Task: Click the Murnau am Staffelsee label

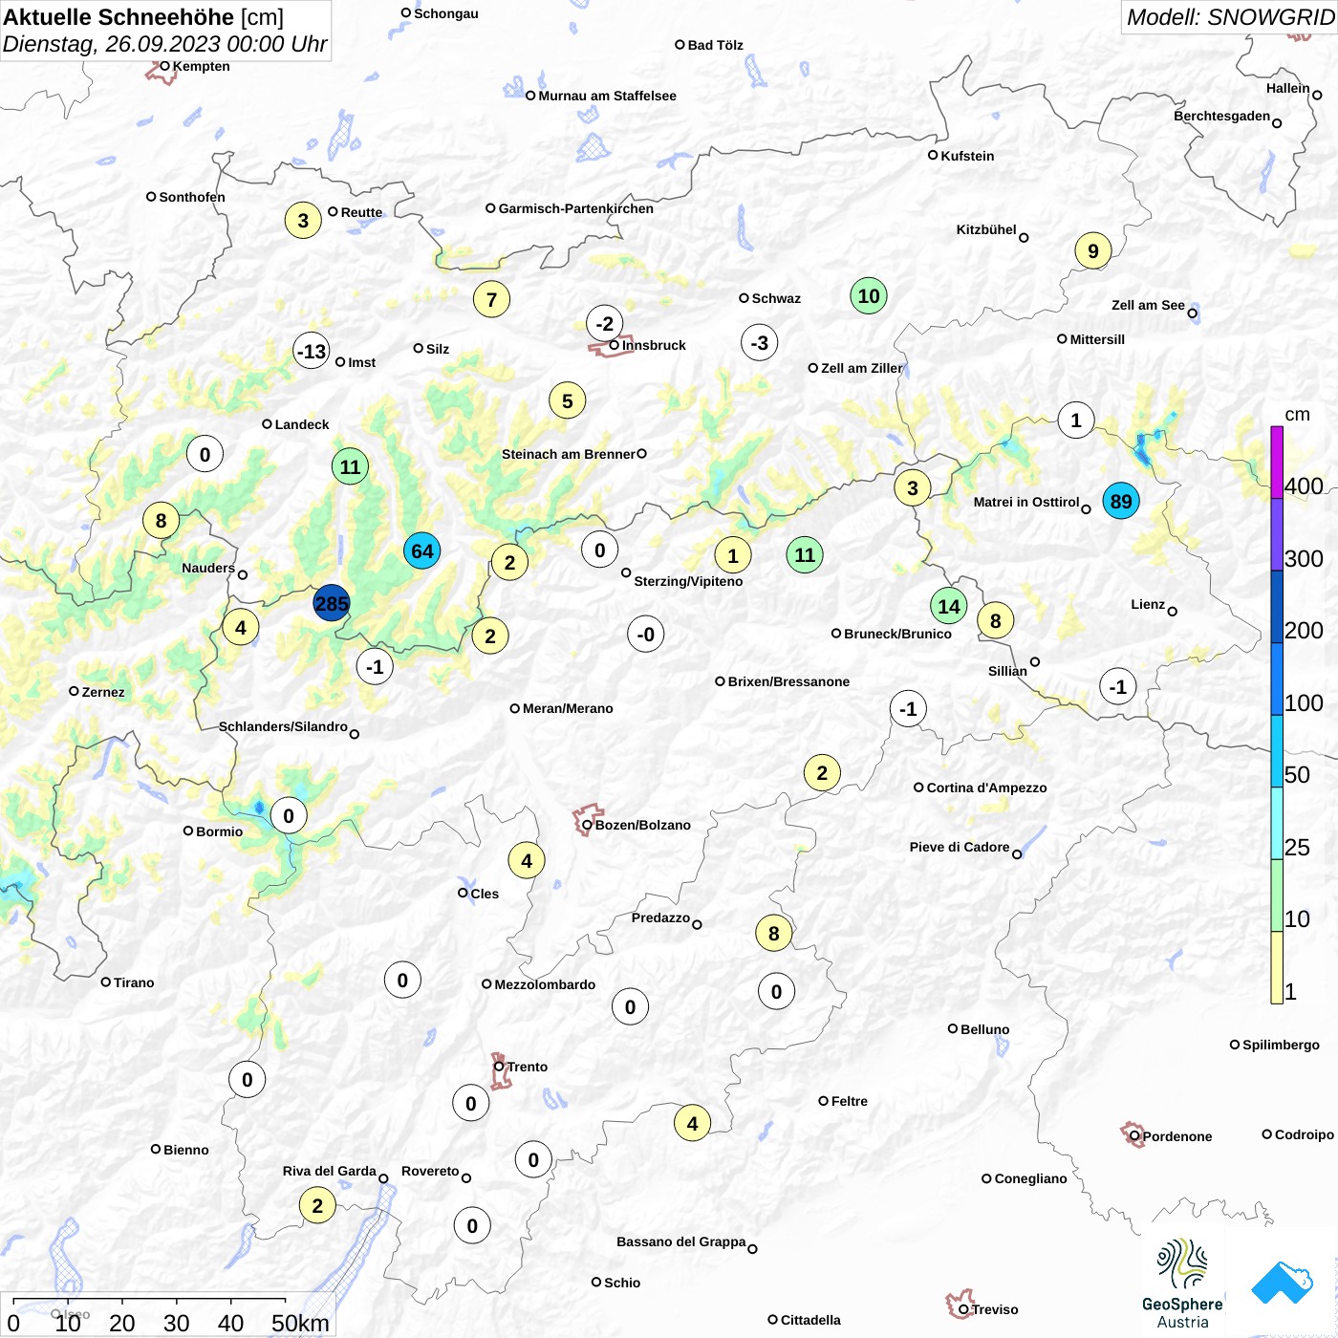Action: [x=607, y=96]
